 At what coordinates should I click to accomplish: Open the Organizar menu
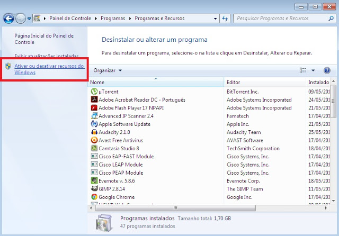click(108, 70)
